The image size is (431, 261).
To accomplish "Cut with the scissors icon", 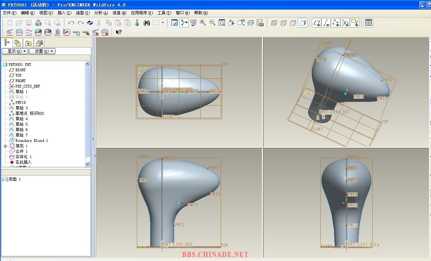I will pos(99,23).
